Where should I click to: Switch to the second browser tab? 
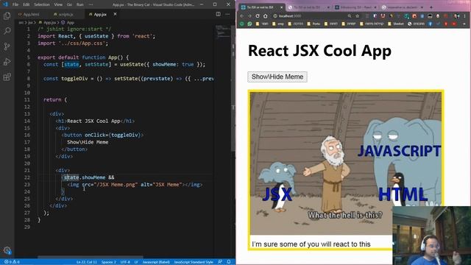[x=308, y=7]
